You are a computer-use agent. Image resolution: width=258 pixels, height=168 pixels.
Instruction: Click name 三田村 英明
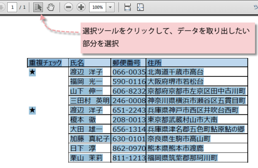click(90, 101)
